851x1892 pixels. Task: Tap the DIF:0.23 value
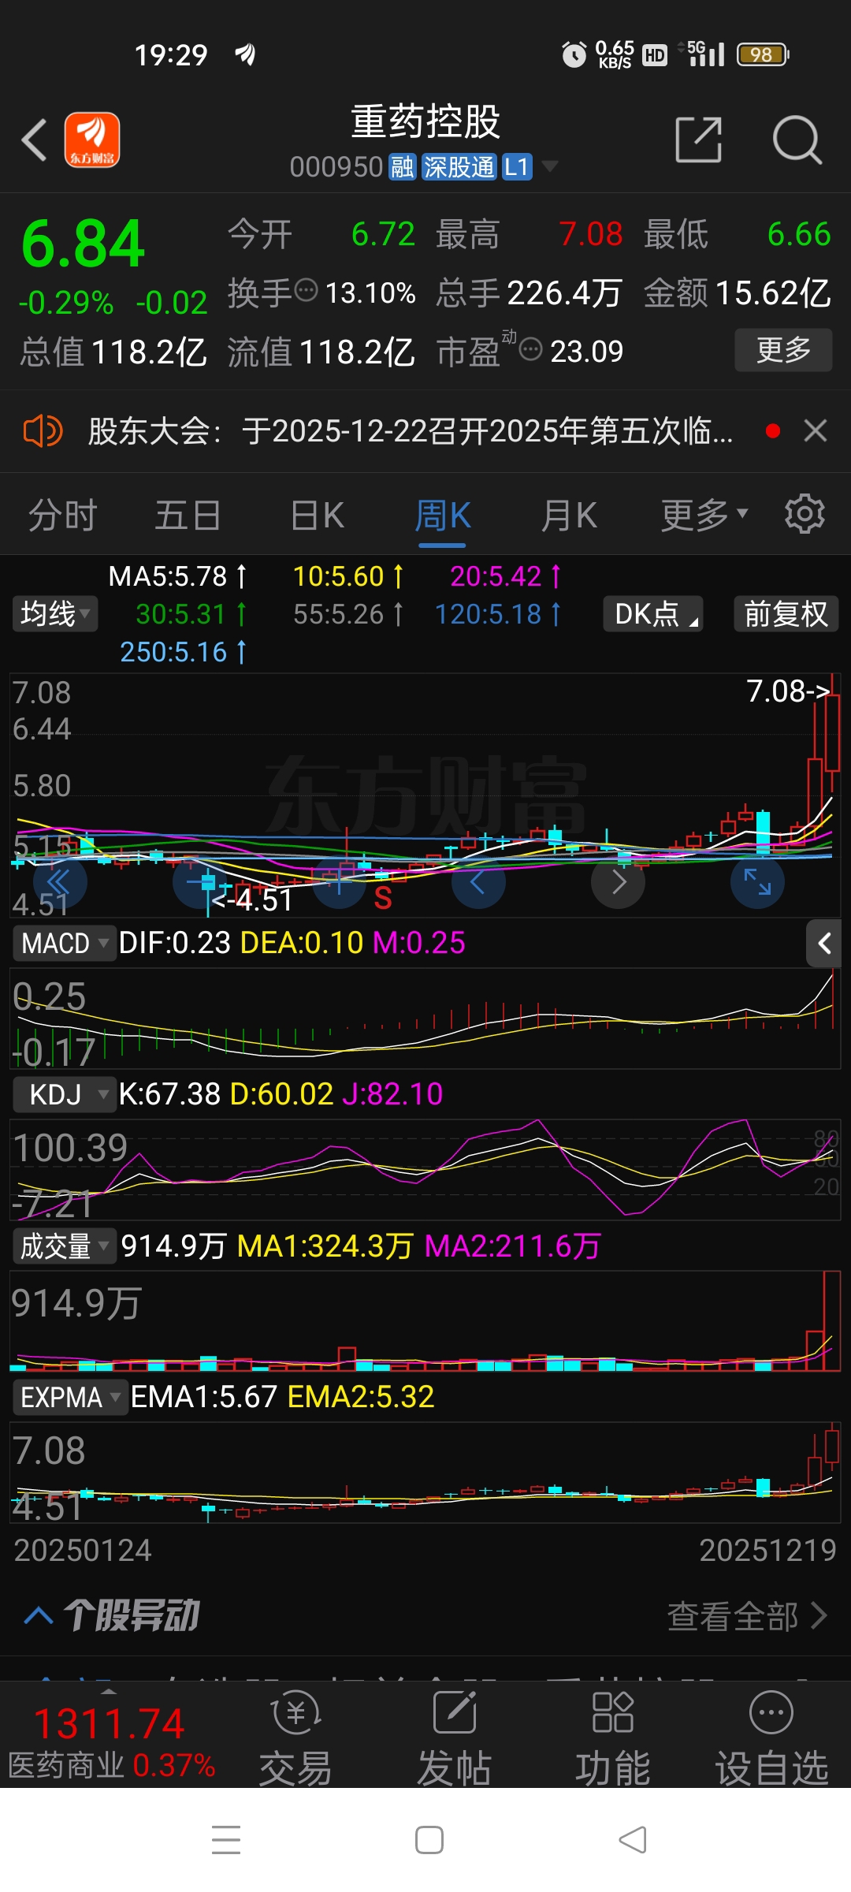click(174, 943)
